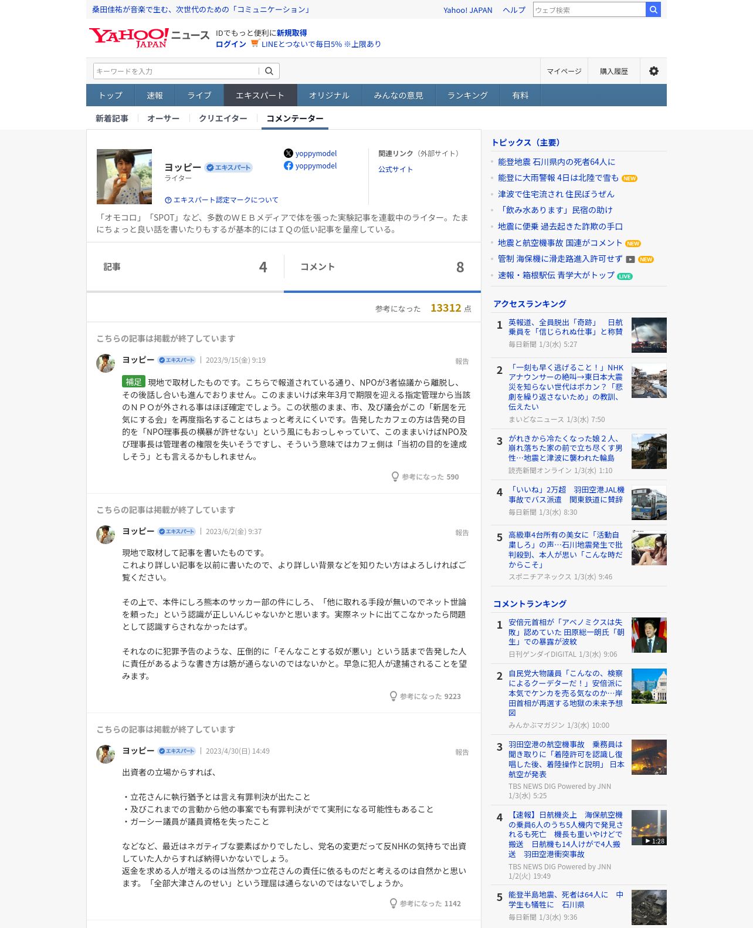Open the ヘルプ link

[x=514, y=10]
